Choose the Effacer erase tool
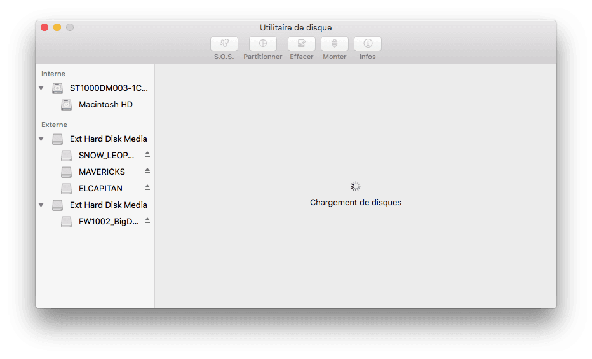This screenshot has width=592, height=359. pyautogui.click(x=301, y=44)
